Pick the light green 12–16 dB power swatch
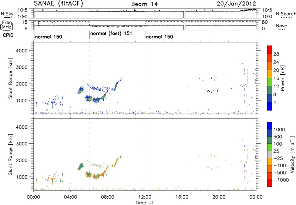Image resolution: width=296 pixels, height=205 pixels. tap(270, 82)
